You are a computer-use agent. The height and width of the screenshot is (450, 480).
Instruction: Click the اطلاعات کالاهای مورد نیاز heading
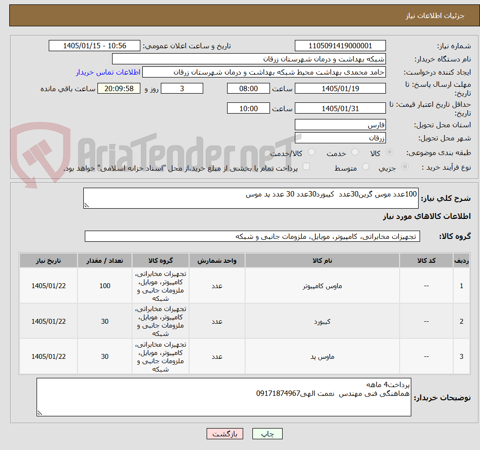[x=427, y=216]
